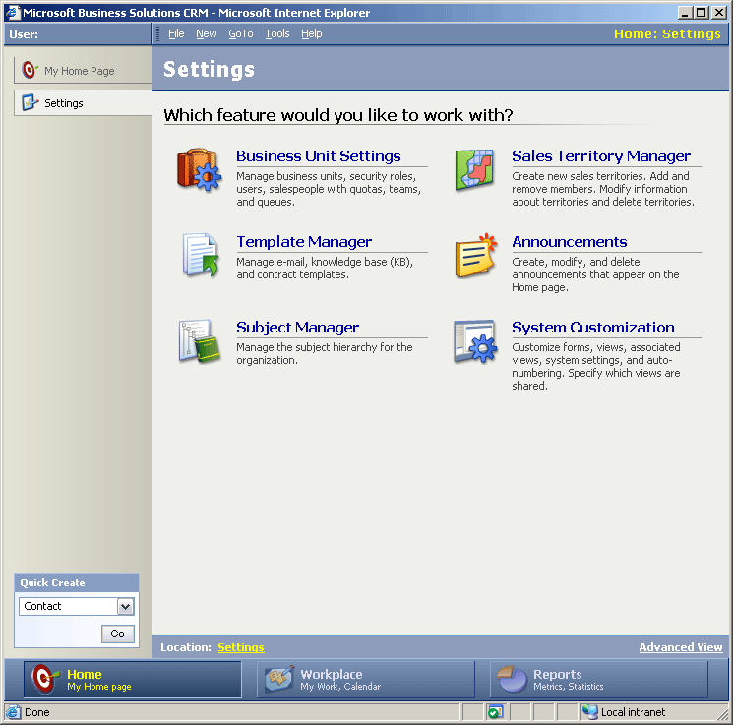733x725 pixels.
Task: Click the Done status text
Action: 37,712
